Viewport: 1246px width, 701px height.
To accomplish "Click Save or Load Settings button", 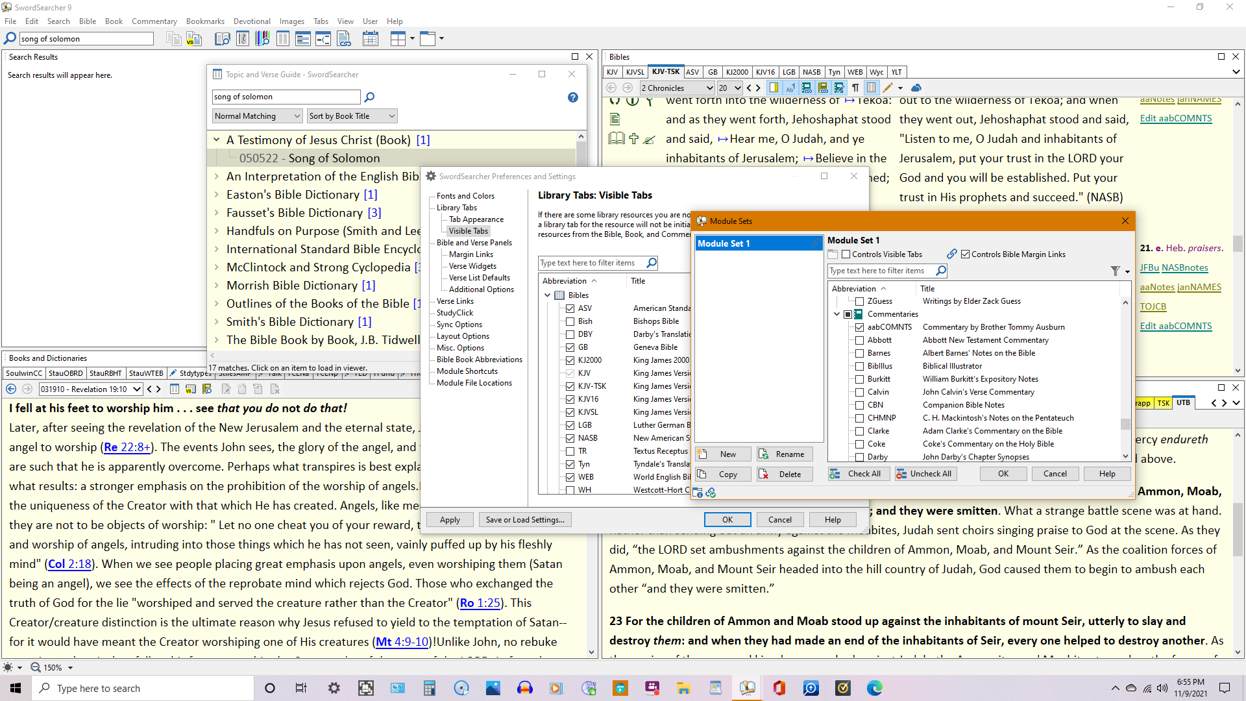I will tap(525, 520).
